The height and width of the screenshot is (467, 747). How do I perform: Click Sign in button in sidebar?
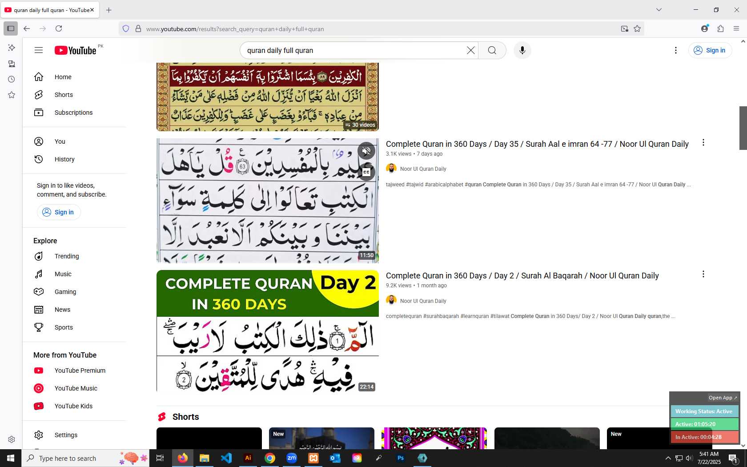click(59, 212)
